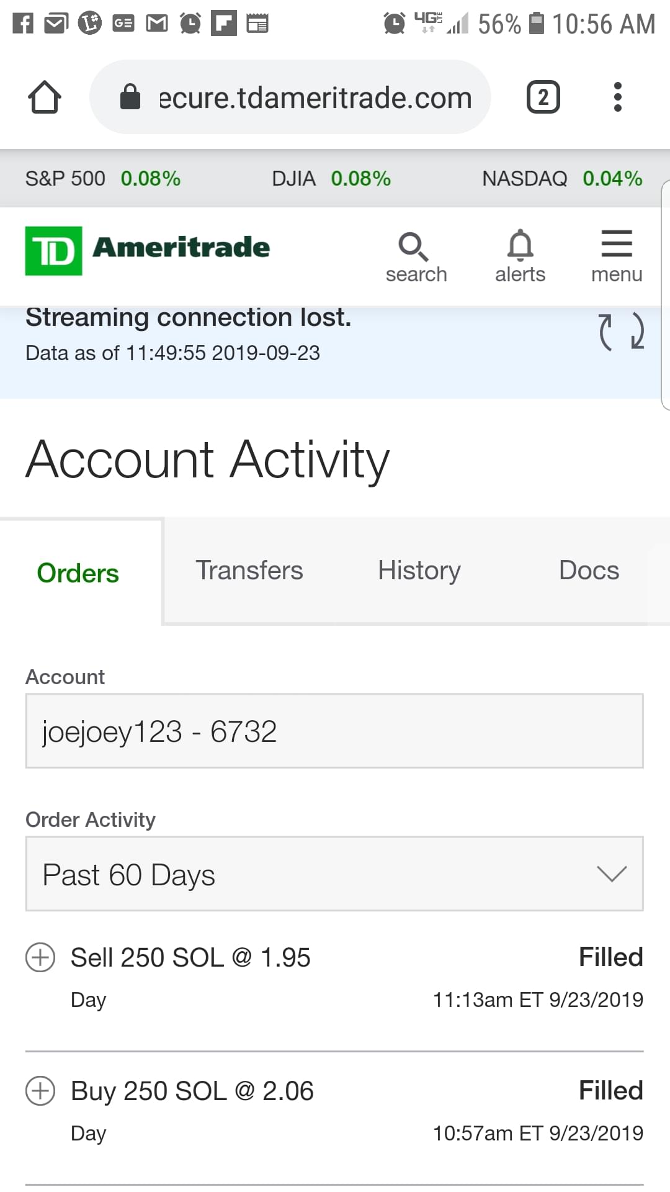Tap the DJIA index quote
670x1192 pixels.
click(331, 179)
